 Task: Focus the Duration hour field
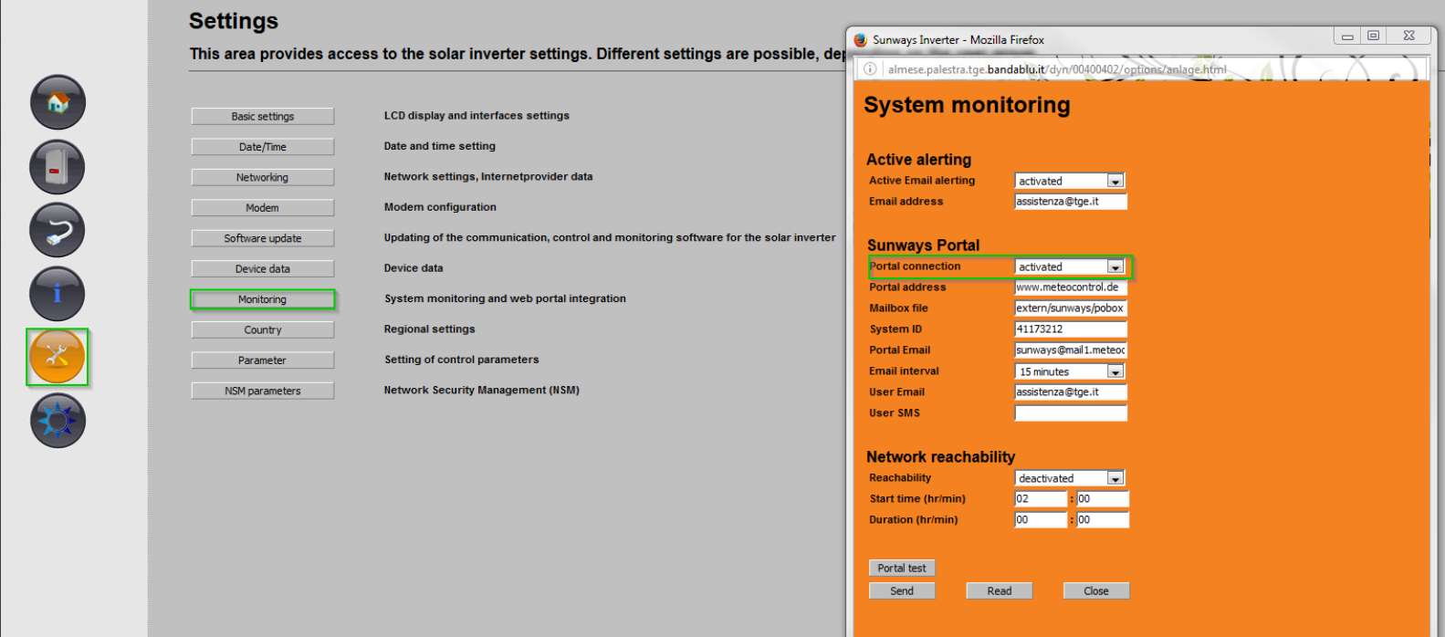(x=1041, y=520)
